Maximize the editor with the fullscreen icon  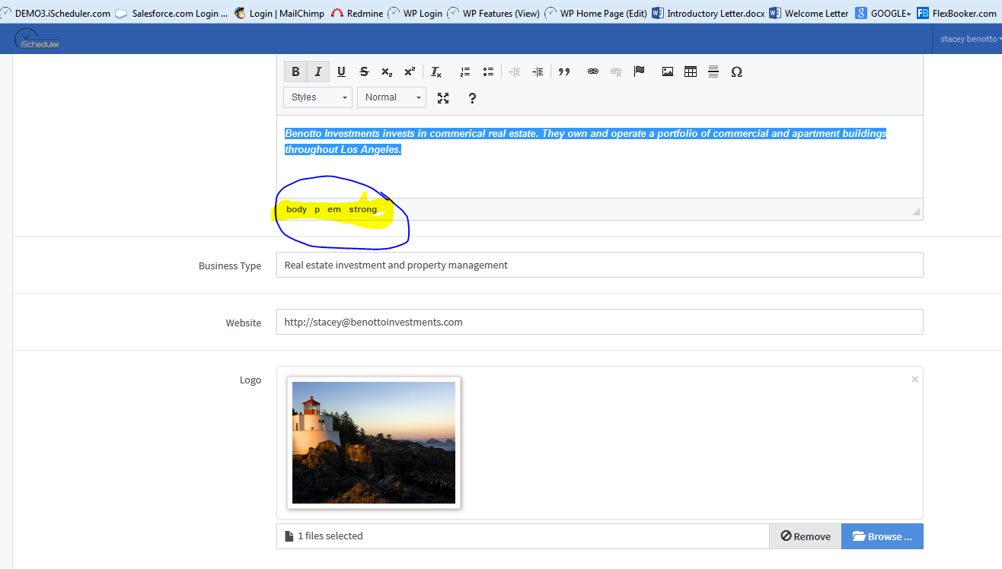[x=443, y=97]
